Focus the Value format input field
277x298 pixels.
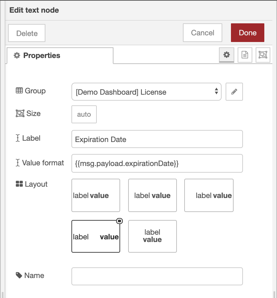tap(157, 163)
